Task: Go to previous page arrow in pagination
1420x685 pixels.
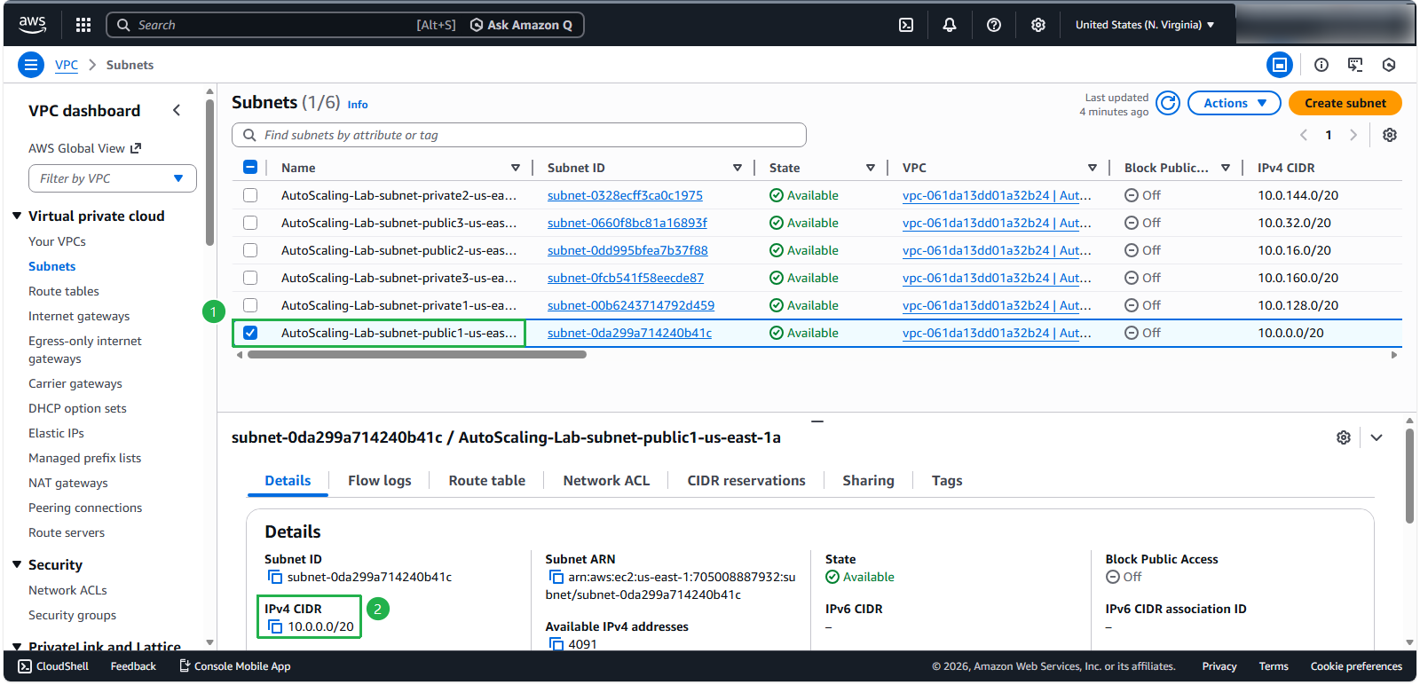Action: pos(1304,135)
